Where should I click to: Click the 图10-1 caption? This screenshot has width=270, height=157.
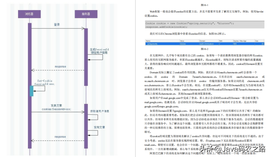pyautogui.click(x=204, y=5)
